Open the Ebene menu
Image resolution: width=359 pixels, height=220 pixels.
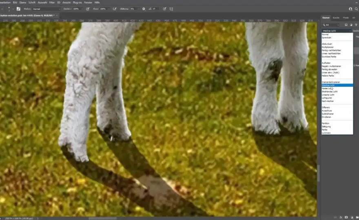pyautogui.click(x=23, y=2)
